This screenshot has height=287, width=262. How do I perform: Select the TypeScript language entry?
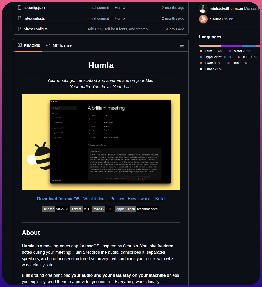coord(216,57)
